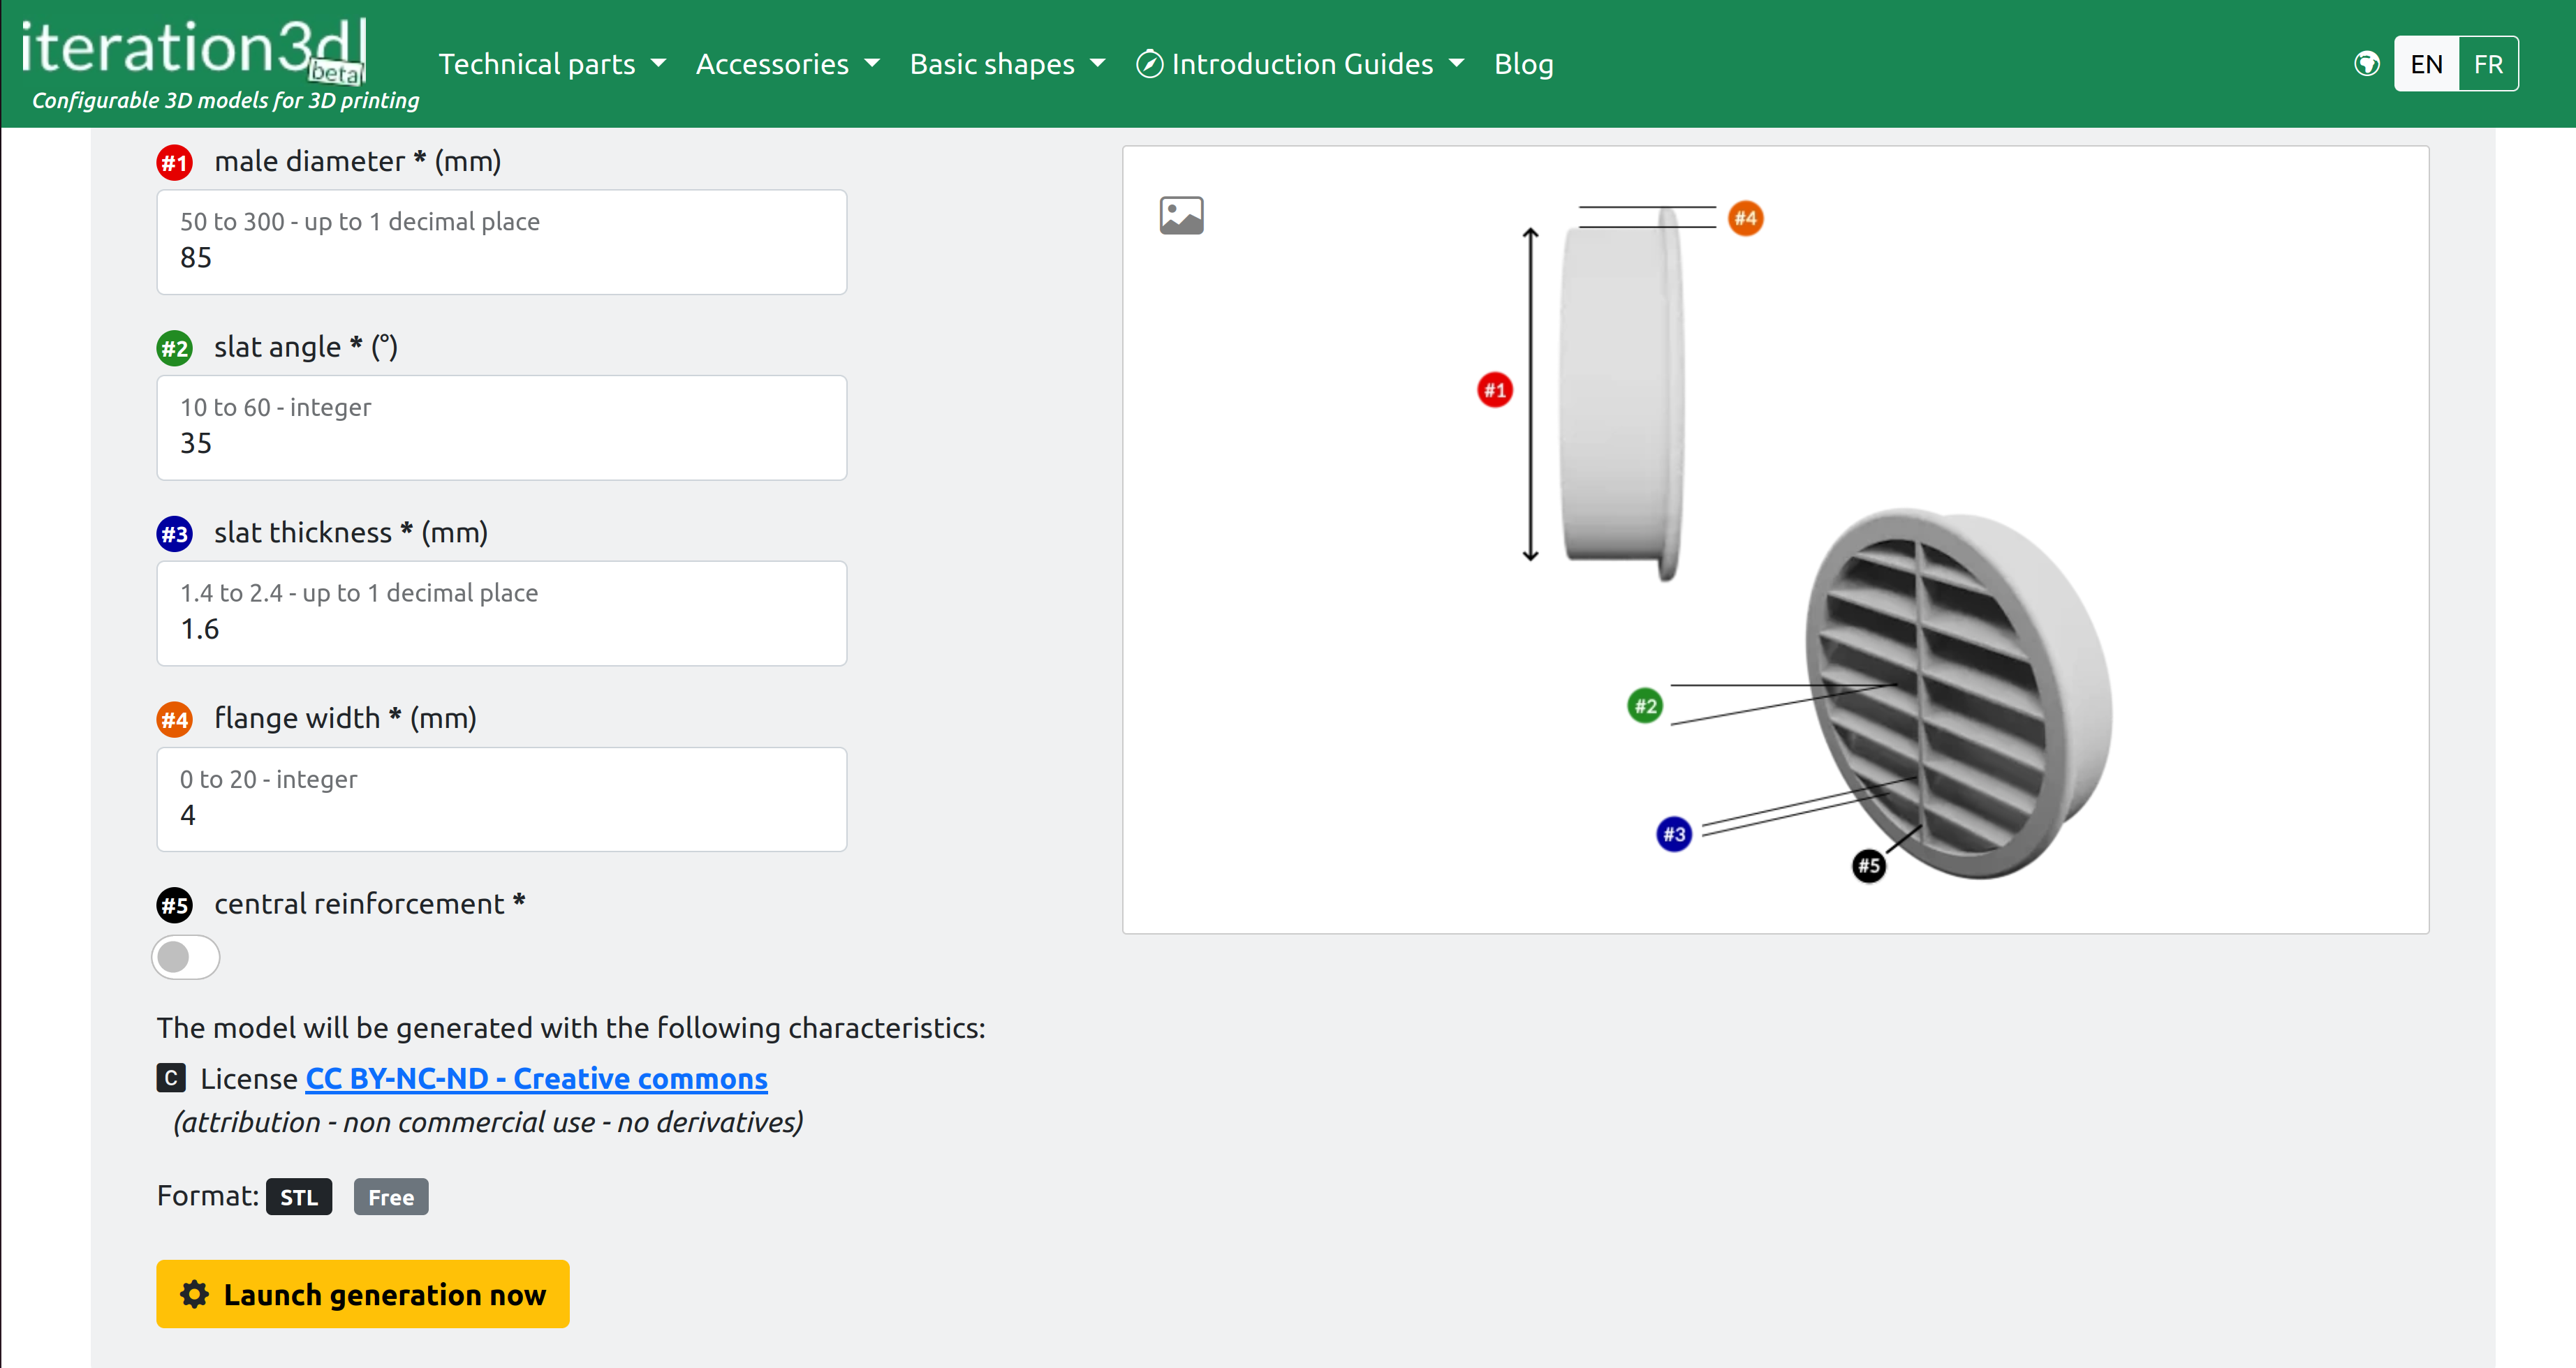Click the 'male diameter * (mm)' label

357,161
